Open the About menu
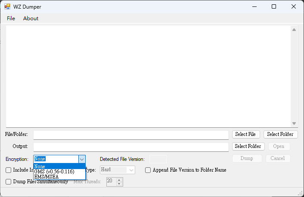The image size is (304, 197). pos(31,18)
